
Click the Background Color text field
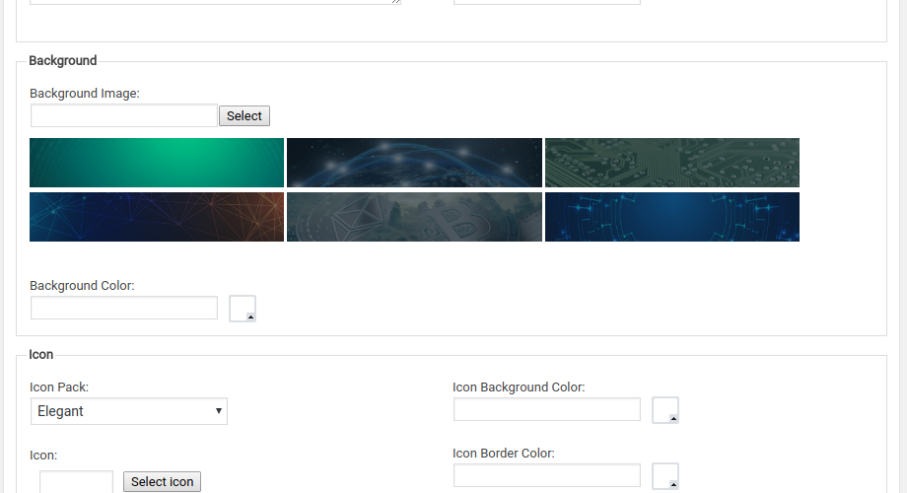pos(124,308)
